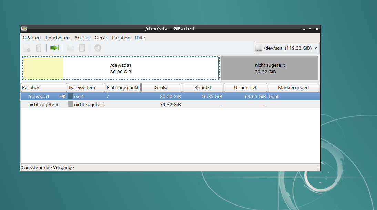Click the 16.35 GiB used cell
The width and height of the screenshot is (377, 210).
pyautogui.click(x=212, y=96)
